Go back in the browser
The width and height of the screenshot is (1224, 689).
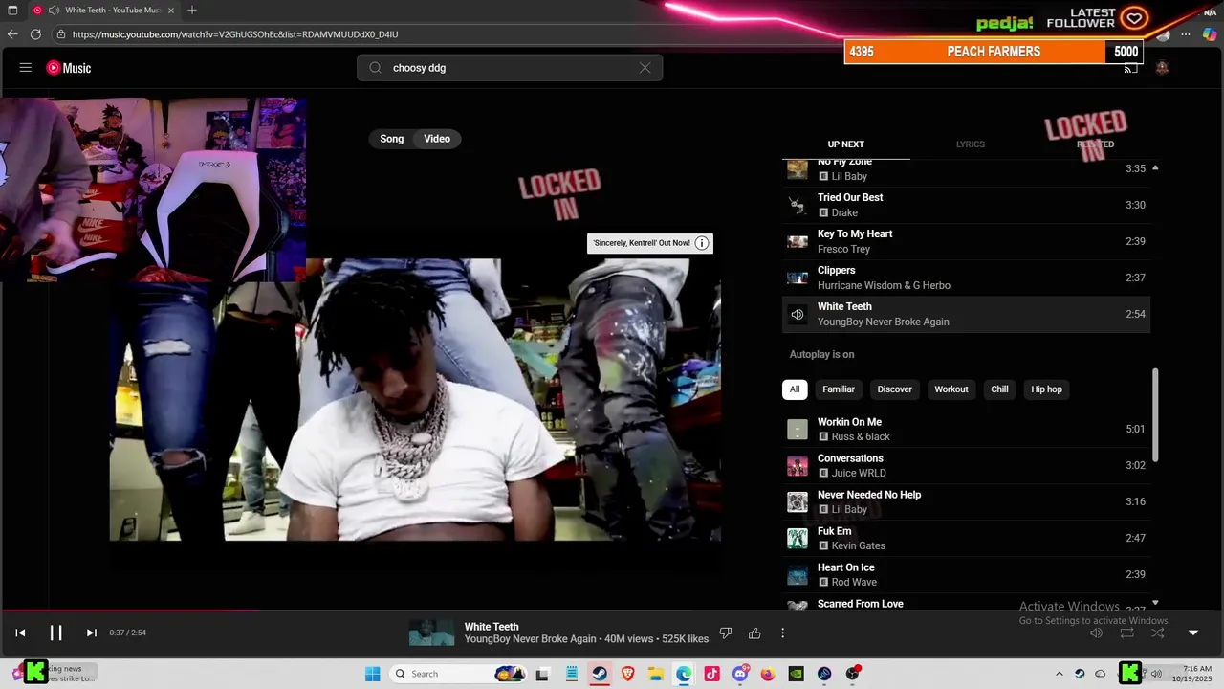[x=12, y=34]
